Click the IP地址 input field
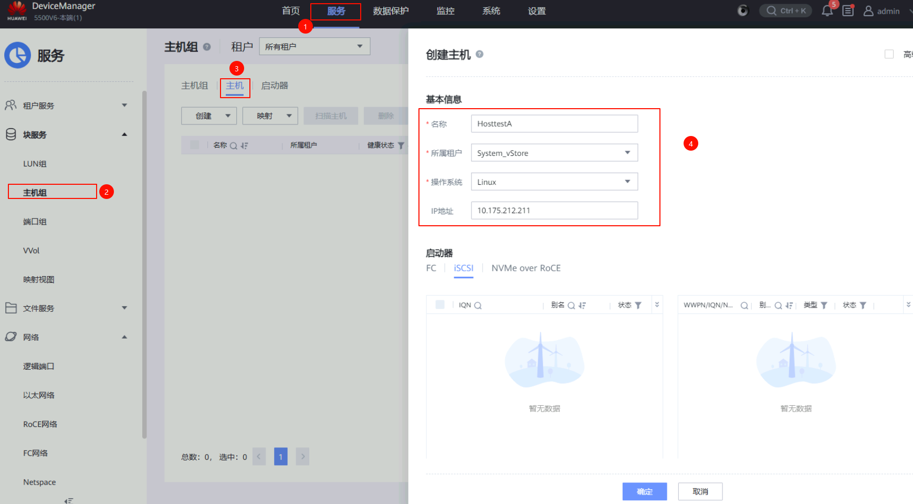 point(554,211)
